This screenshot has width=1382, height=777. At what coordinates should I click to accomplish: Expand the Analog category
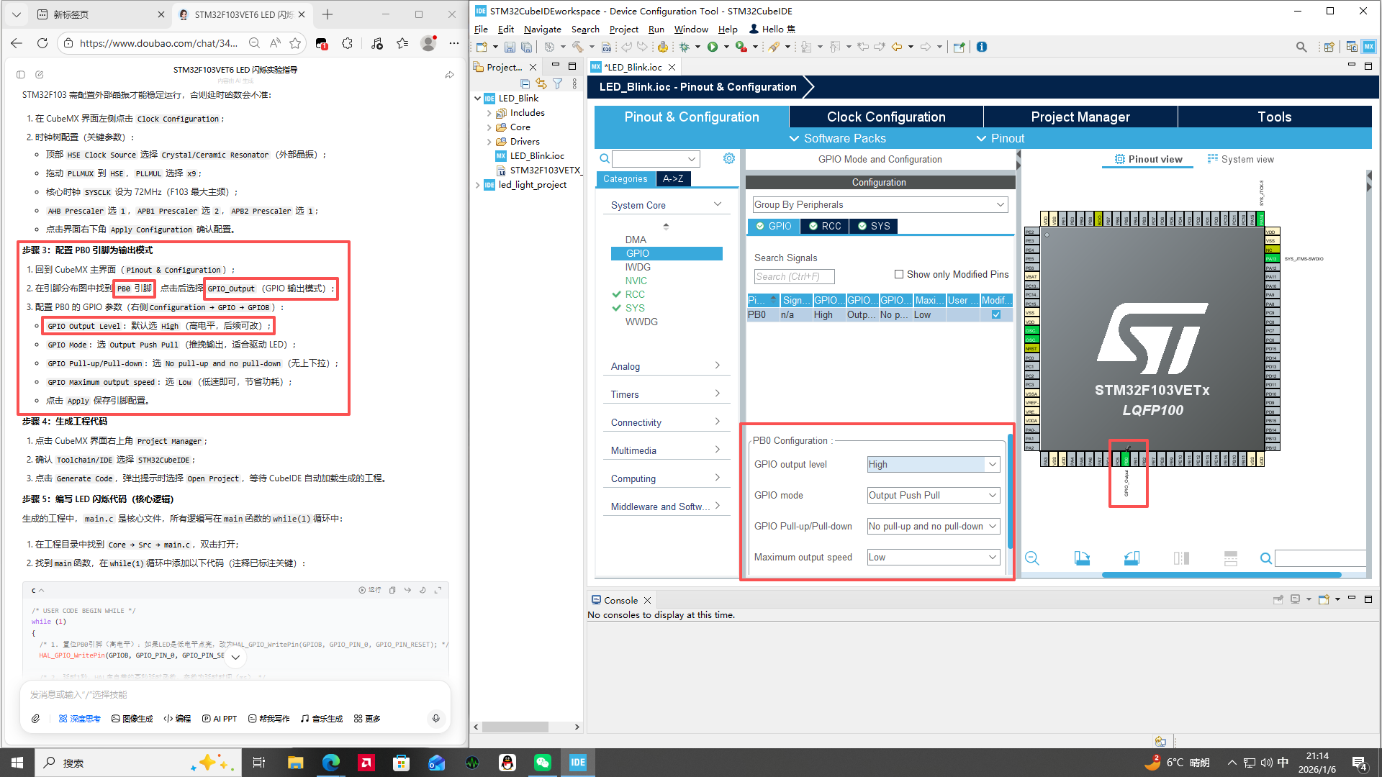click(666, 366)
